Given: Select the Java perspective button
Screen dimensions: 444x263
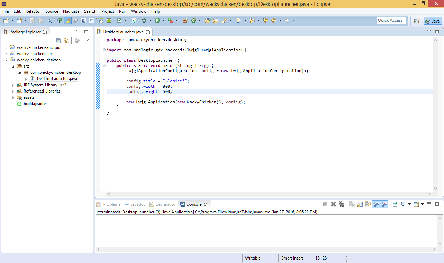Looking at the screenshot, I should pos(433,21).
